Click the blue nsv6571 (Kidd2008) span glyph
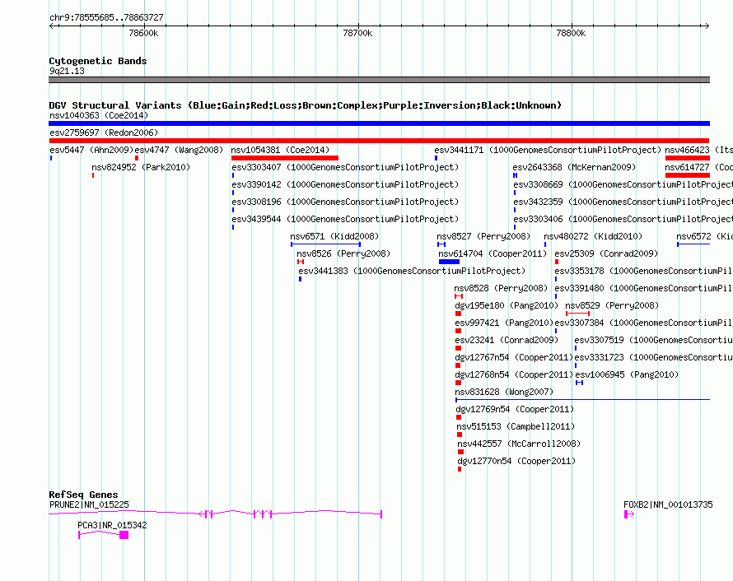Image resolution: width=733 pixels, height=581 pixels. [325, 244]
